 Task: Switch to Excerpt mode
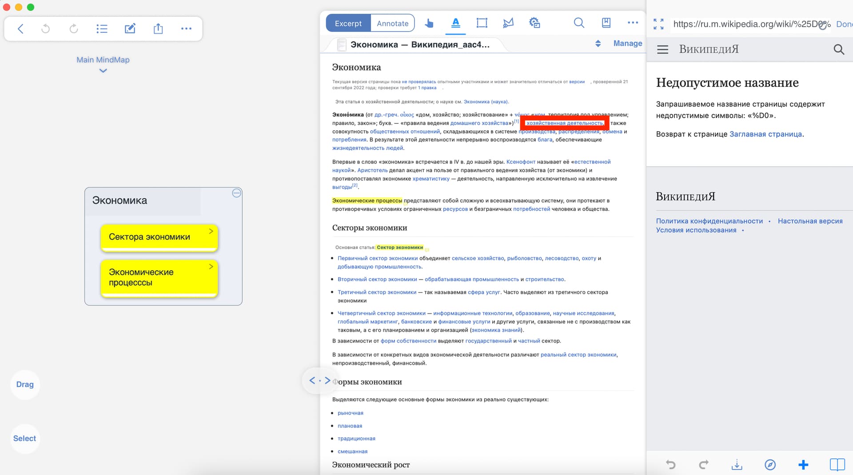pos(348,24)
